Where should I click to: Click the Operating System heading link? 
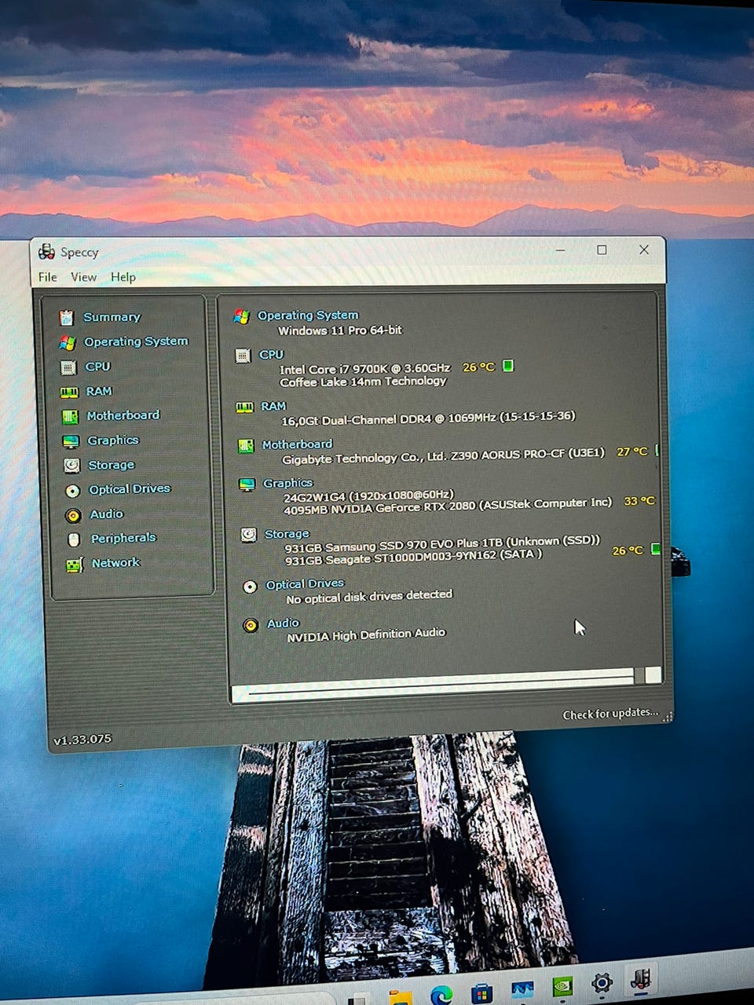coord(308,316)
